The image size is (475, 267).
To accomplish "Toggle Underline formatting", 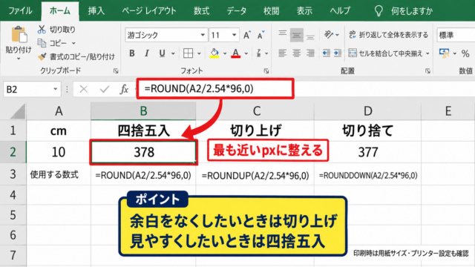I will [162, 53].
